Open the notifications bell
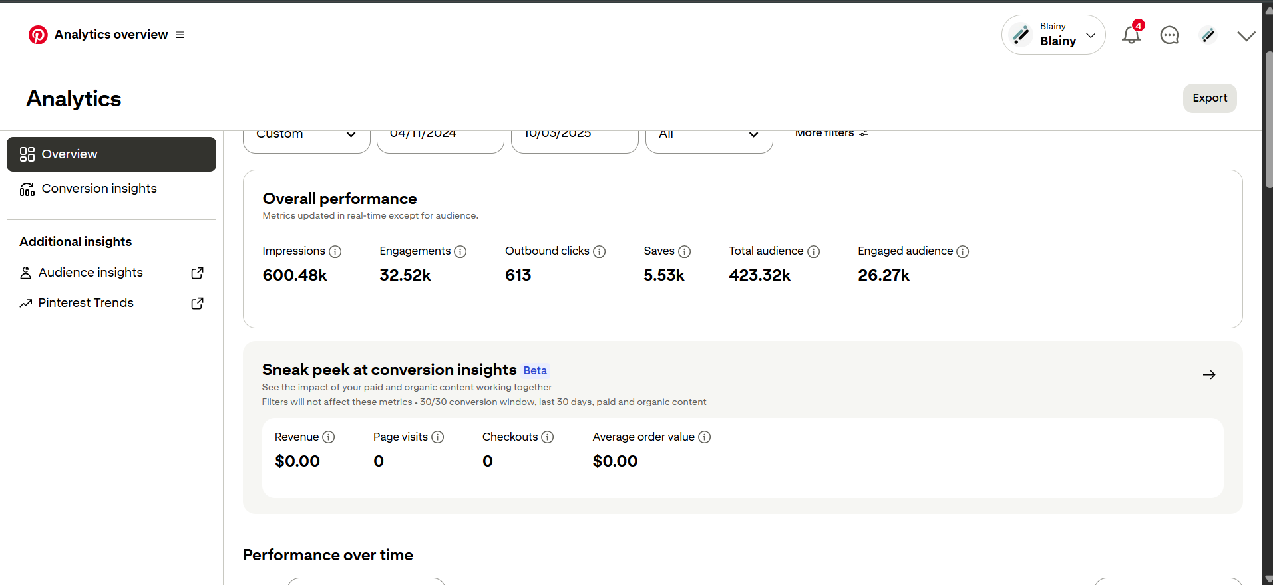This screenshot has width=1273, height=585. 1131,35
